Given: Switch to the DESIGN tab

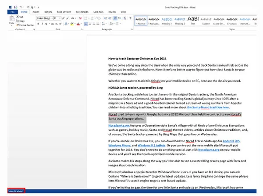Looking at the screenshot, I should (48, 12).
